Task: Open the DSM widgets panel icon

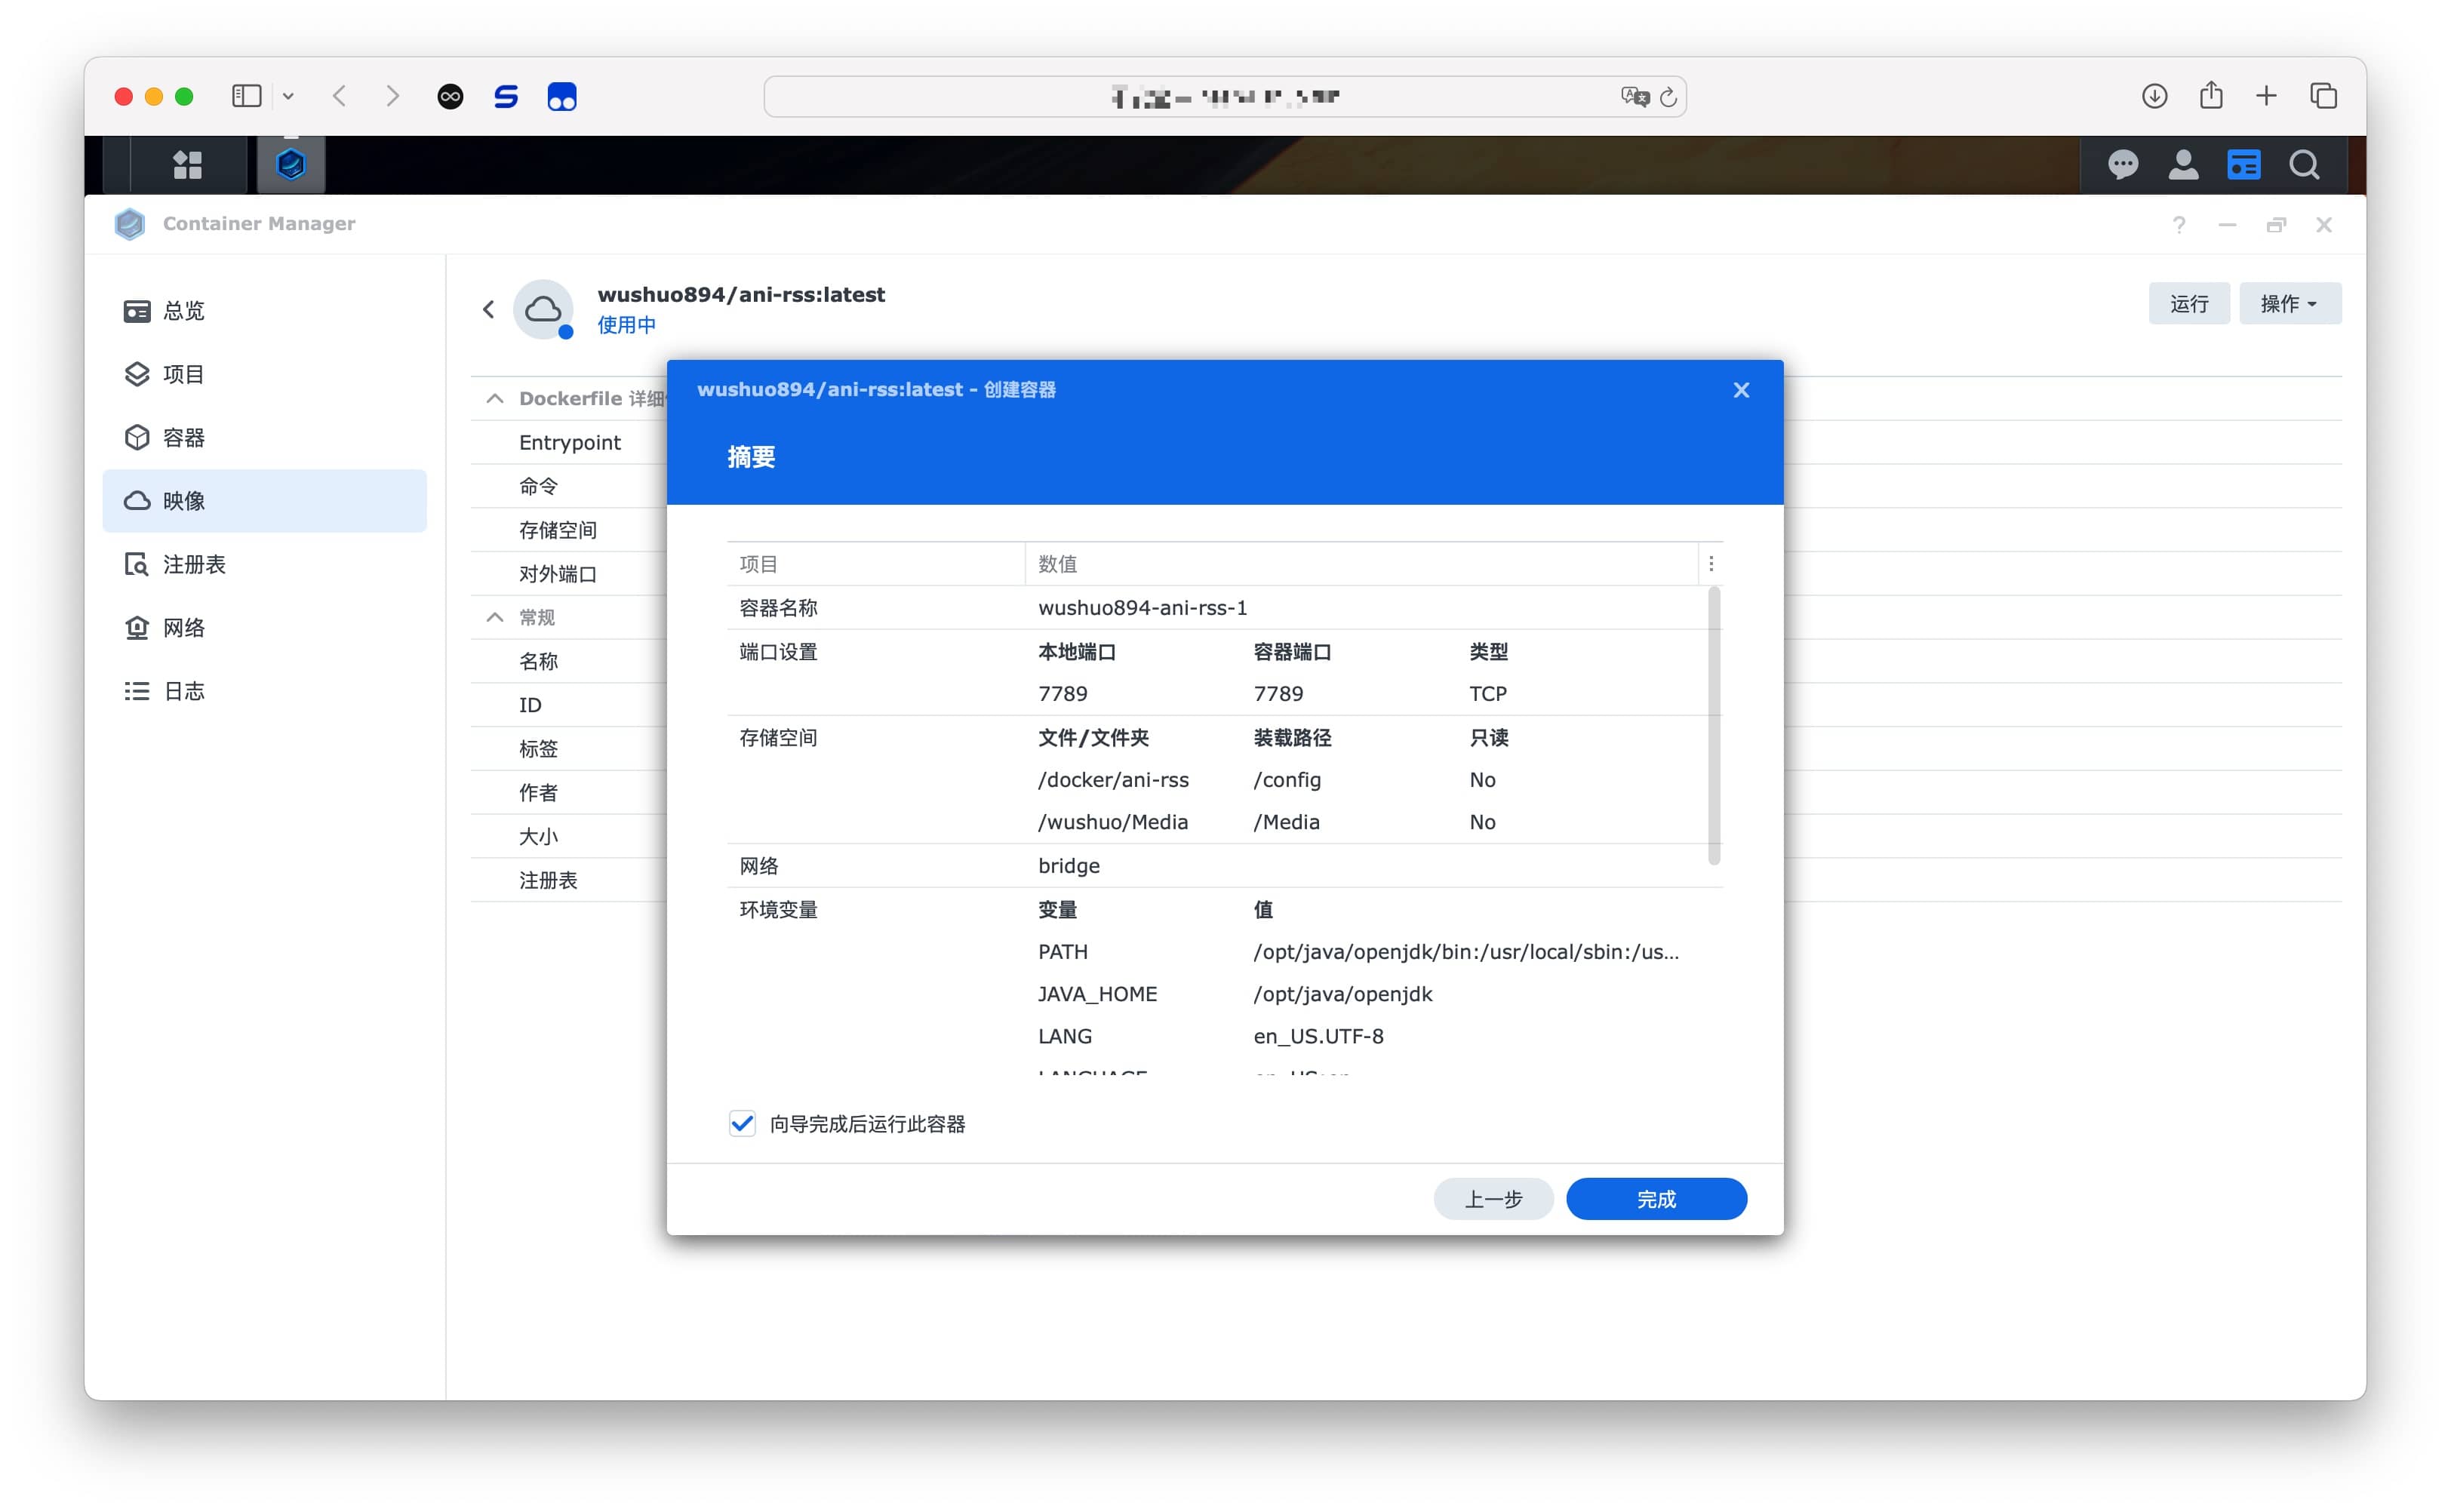Action: [2243, 165]
